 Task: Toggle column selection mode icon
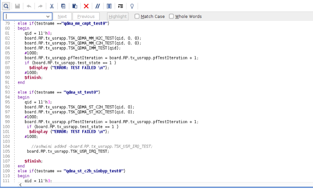click(x=109, y=6)
